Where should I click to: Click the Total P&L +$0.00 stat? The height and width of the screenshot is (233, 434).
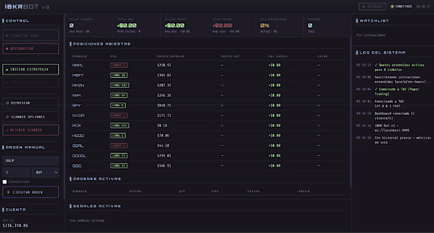click(x=127, y=25)
